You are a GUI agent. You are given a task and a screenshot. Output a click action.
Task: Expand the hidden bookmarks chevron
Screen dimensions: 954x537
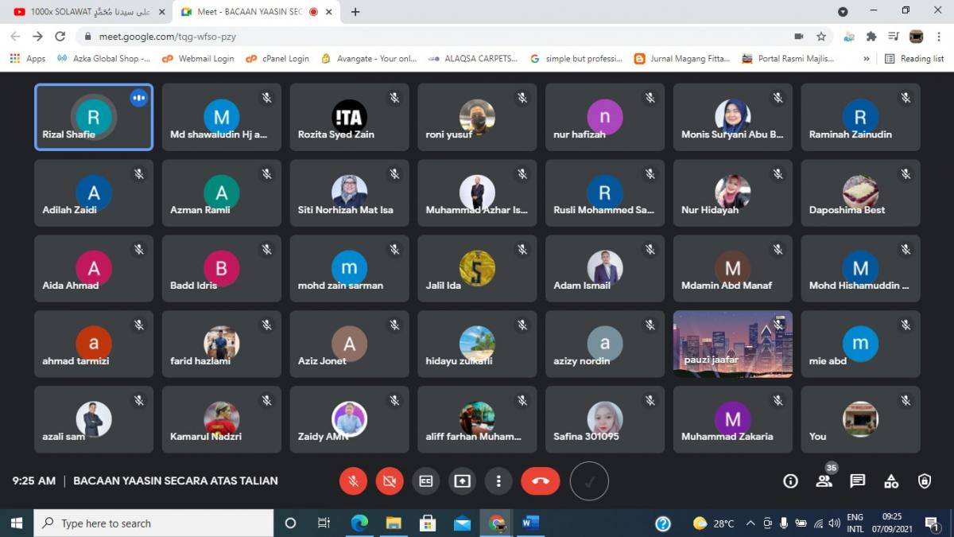866,58
